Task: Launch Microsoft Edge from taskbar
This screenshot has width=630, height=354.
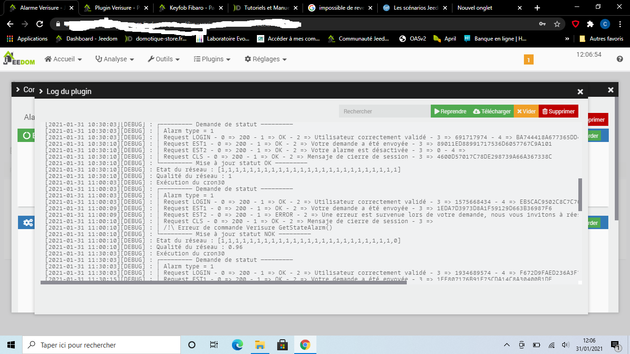Action: pyautogui.click(x=237, y=345)
